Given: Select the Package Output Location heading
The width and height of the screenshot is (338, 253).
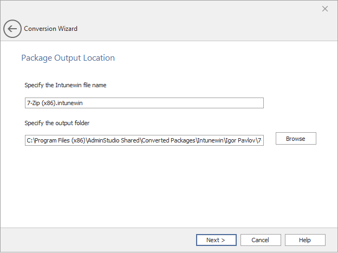Looking at the screenshot, I should pyautogui.click(x=68, y=58).
